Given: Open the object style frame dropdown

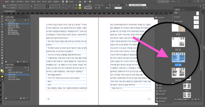Looking at the screenshot, I should pyautogui.click(x=147, y=5).
